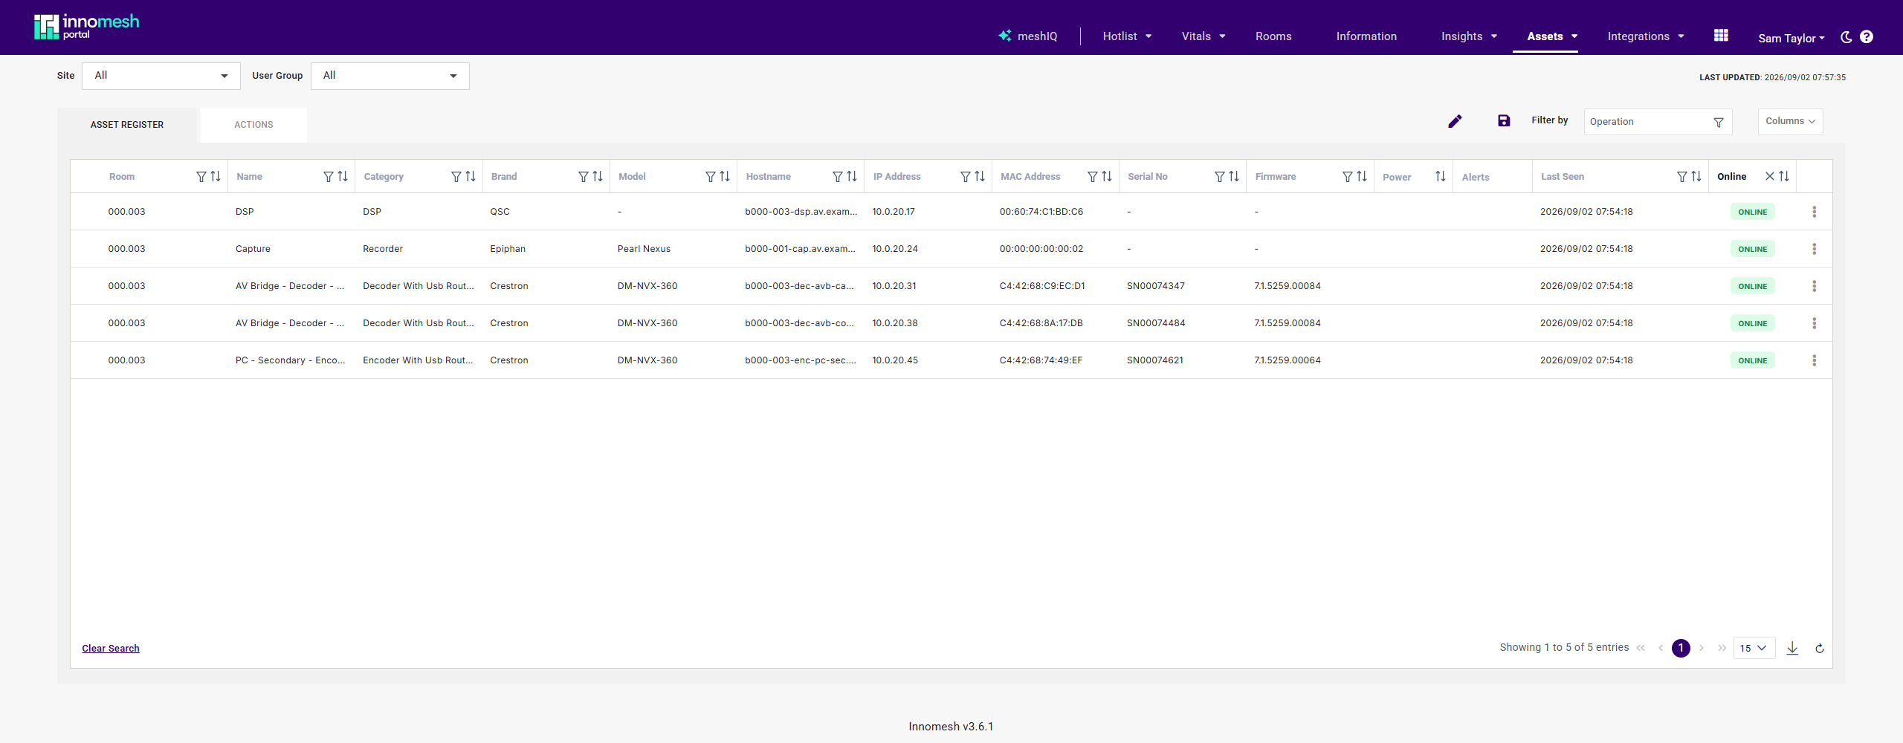The image size is (1903, 743).
Task: Select the Asset Register tab
Action: coord(127,125)
